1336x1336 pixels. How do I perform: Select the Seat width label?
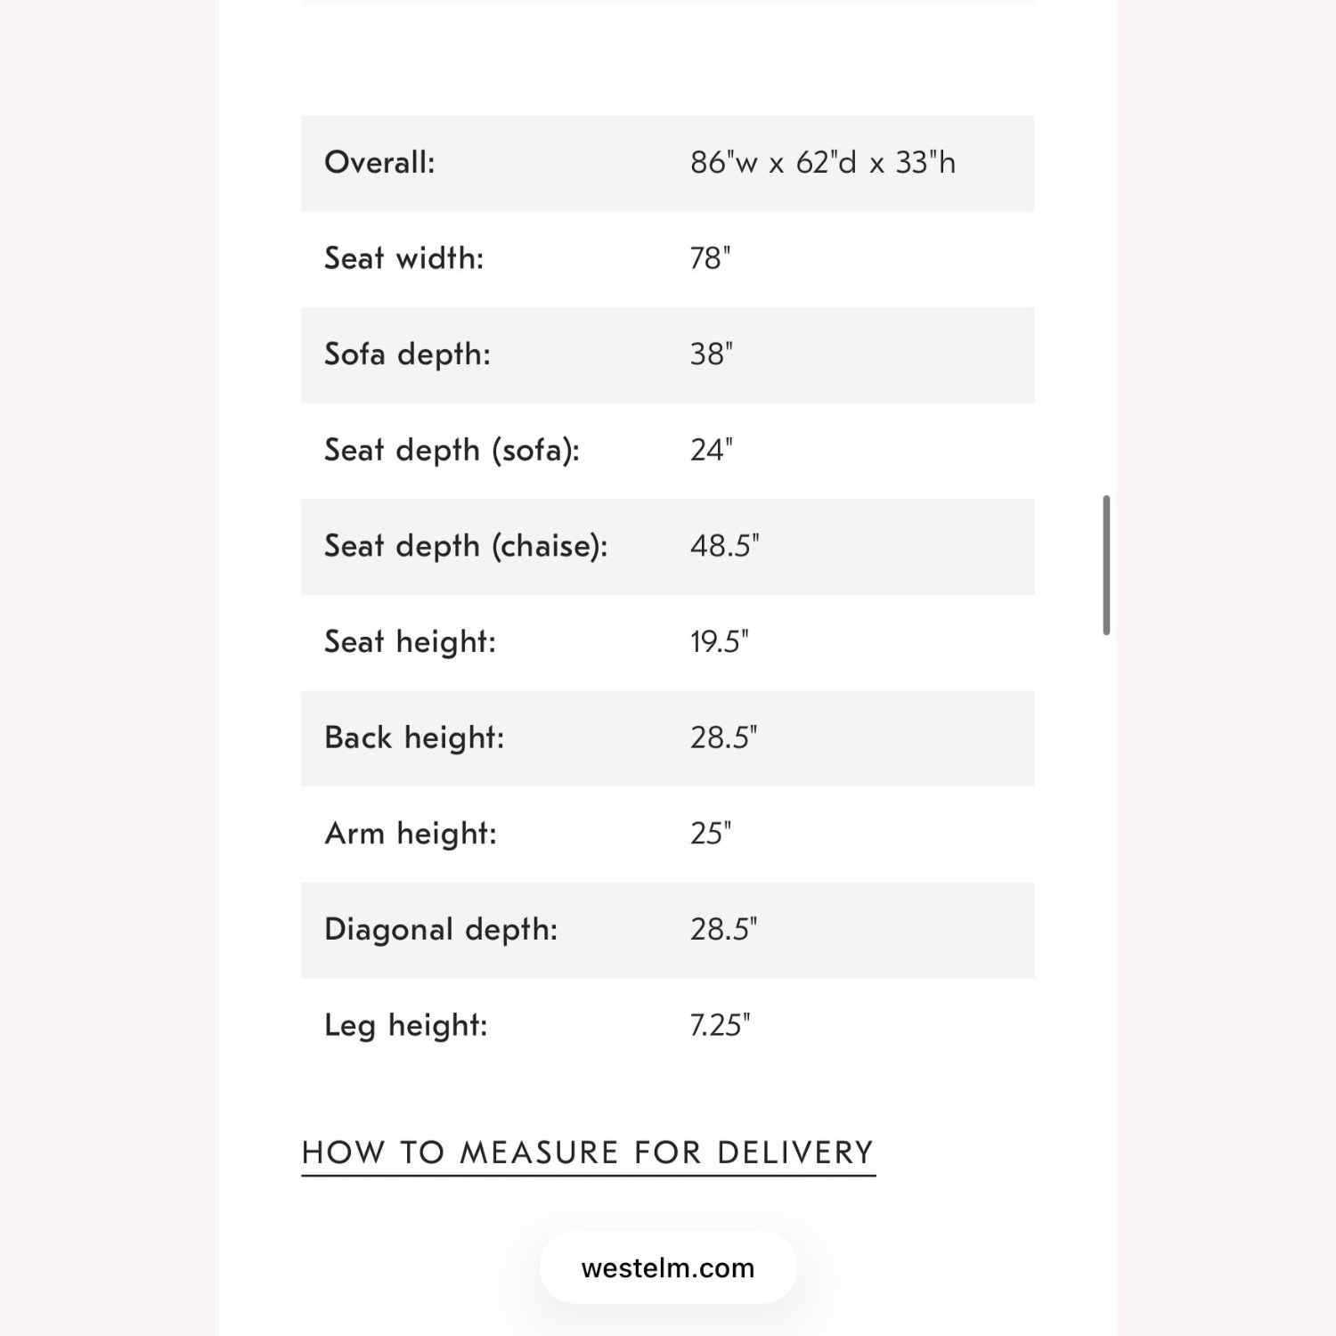coord(403,258)
